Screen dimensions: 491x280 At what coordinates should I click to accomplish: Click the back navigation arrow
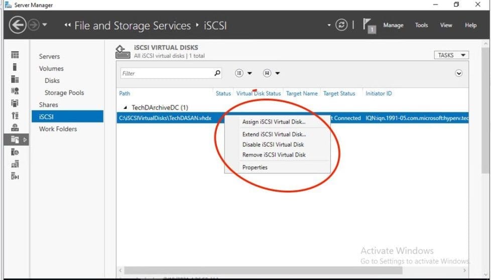18,25
